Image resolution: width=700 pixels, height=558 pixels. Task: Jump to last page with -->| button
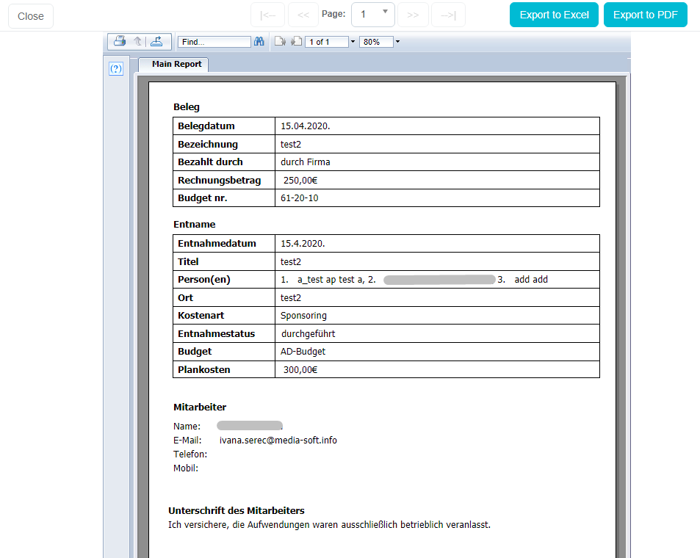(x=448, y=15)
